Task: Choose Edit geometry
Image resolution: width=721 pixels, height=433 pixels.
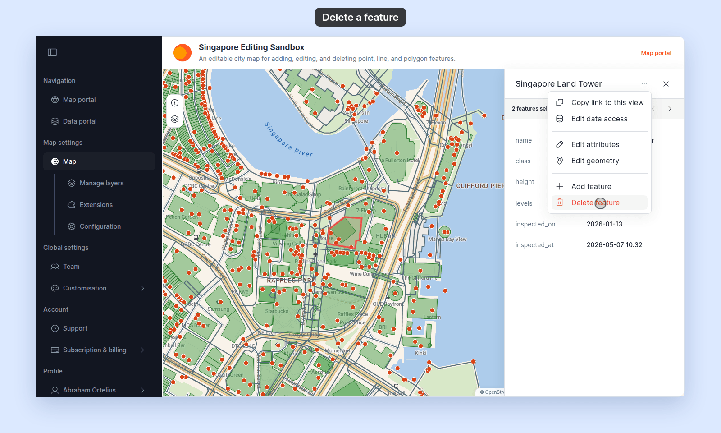Action: pyautogui.click(x=599, y=161)
